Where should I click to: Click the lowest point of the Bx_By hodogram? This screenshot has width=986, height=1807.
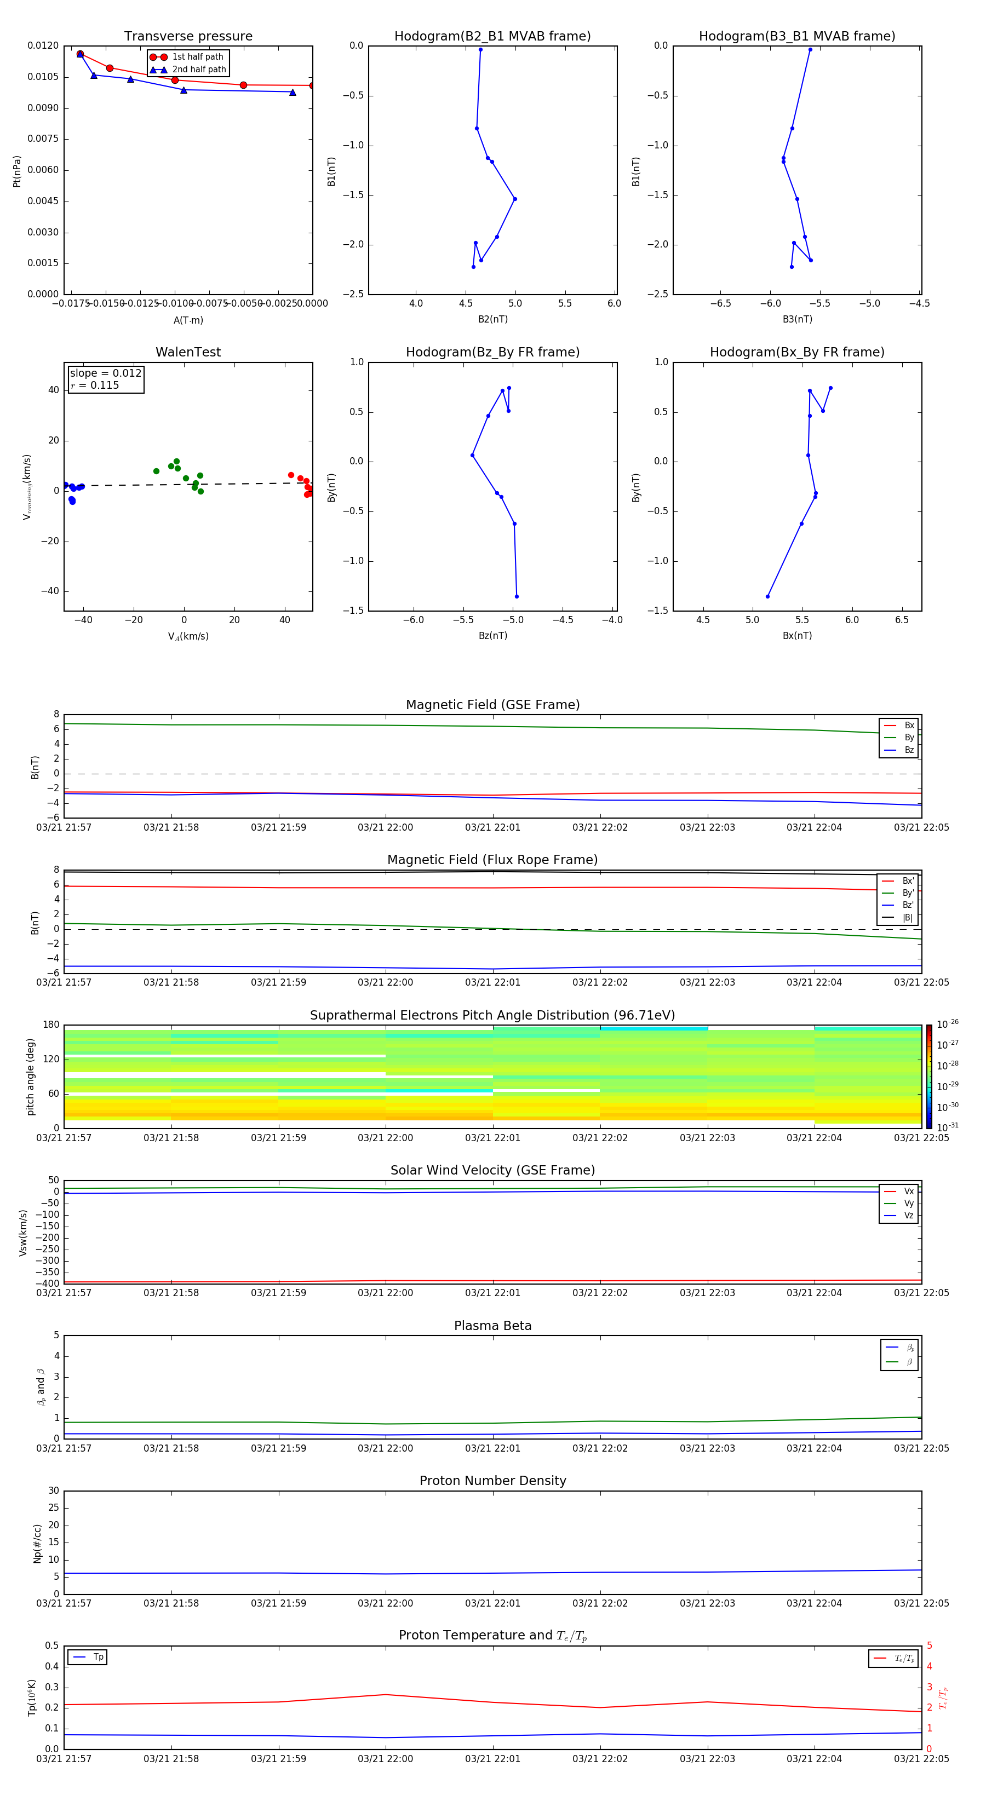tap(767, 596)
